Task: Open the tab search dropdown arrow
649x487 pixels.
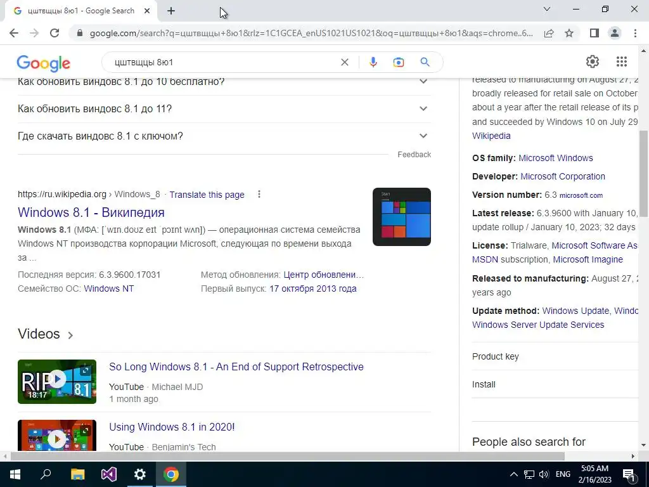Action: tap(547, 9)
